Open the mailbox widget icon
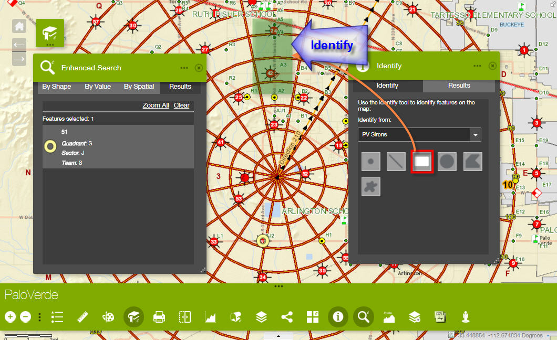Screen dimensions: 557x340 point(236,316)
